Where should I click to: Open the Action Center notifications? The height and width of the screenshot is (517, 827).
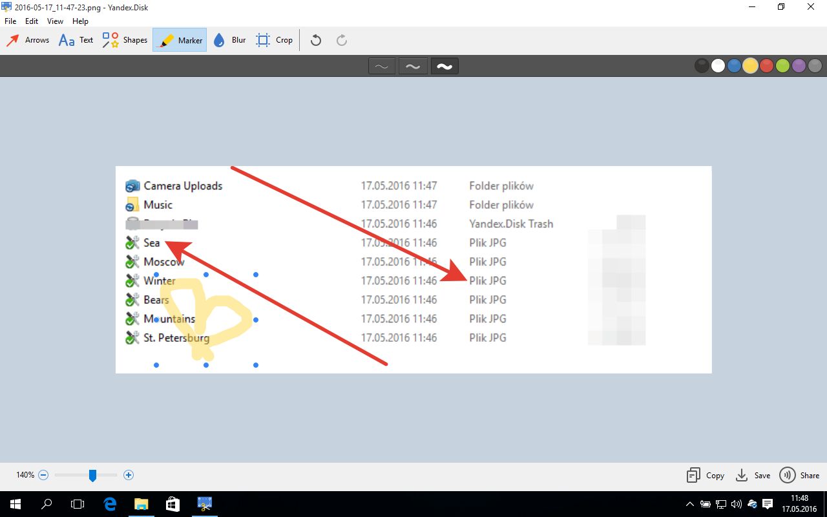768,504
